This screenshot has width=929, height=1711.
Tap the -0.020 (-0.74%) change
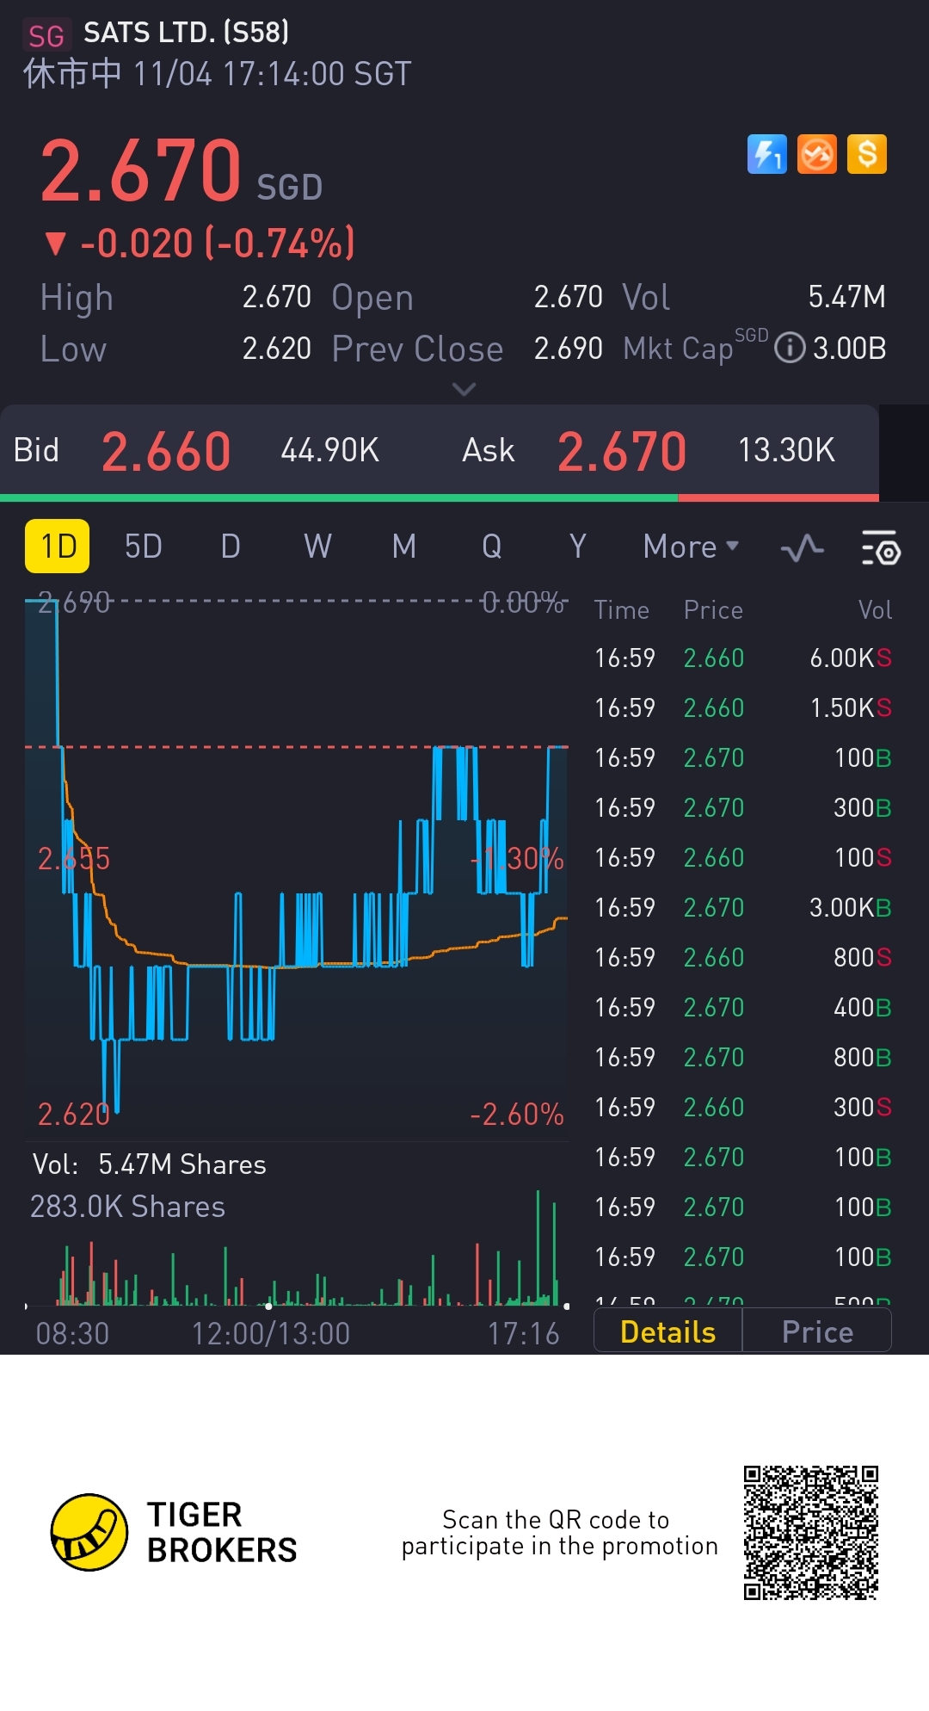[x=200, y=244]
